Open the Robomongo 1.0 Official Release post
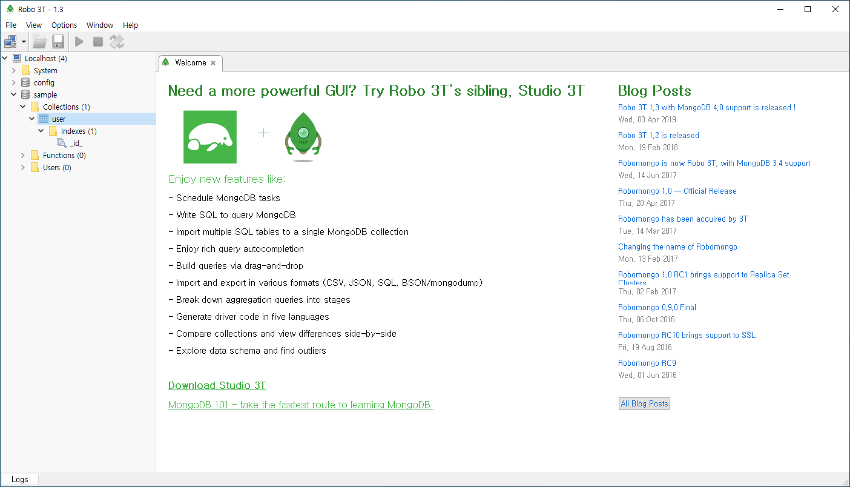Screen dimensions: 850x487 coord(677,191)
